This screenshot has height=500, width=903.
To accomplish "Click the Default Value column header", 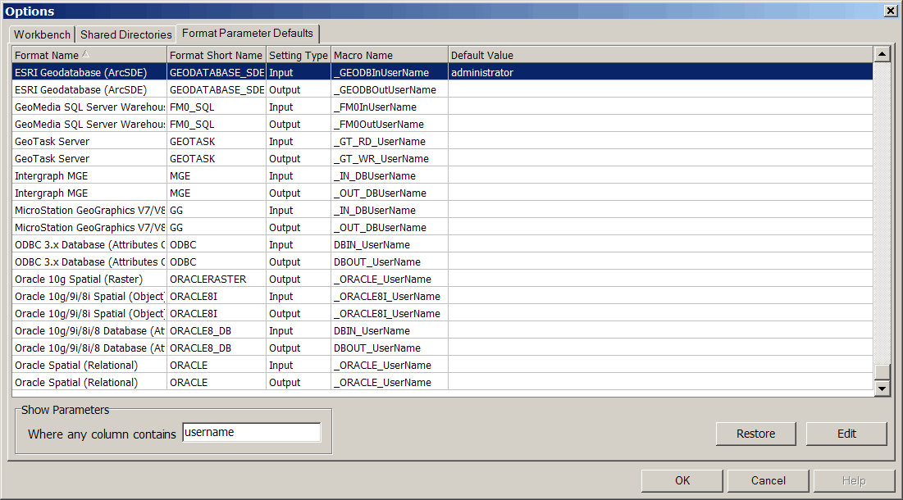I will click(x=659, y=55).
